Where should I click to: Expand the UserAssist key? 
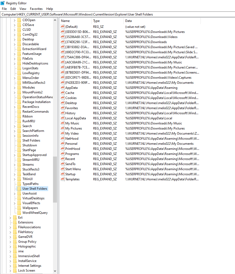[x=15, y=194]
